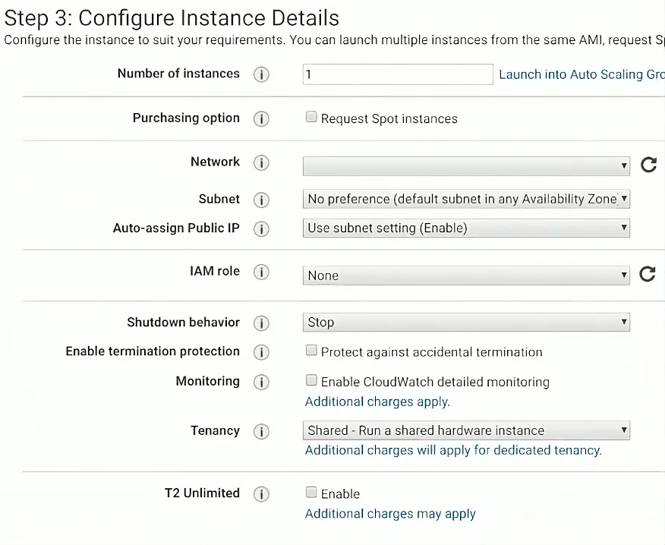Viewport: 665px width, 545px height.
Task: Check Request Spot instances
Action: pos(311,117)
